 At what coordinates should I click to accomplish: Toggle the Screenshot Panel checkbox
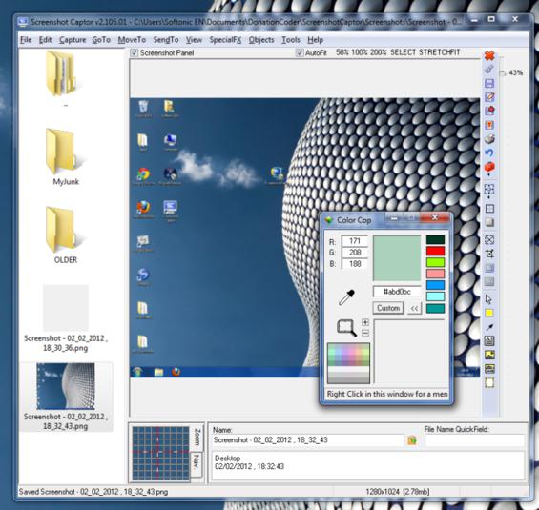point(135,52)
